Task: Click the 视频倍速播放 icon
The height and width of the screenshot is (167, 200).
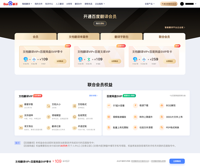Action: tap(109, 117)
